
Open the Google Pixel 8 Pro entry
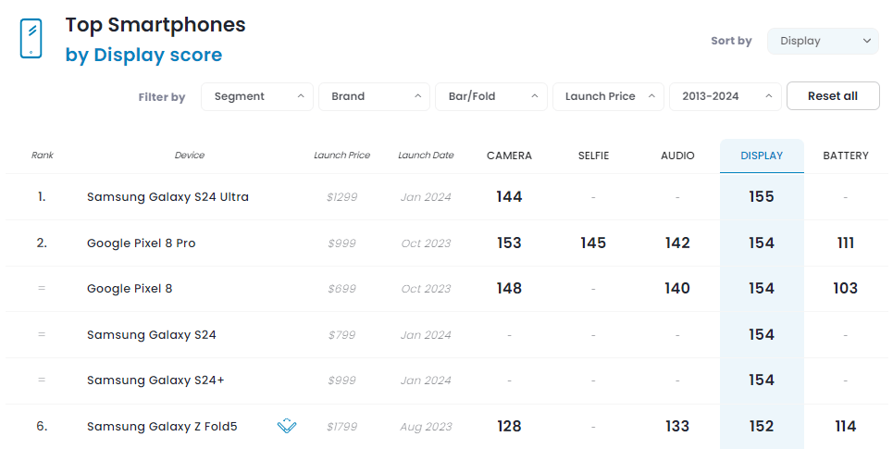(141, 243)
